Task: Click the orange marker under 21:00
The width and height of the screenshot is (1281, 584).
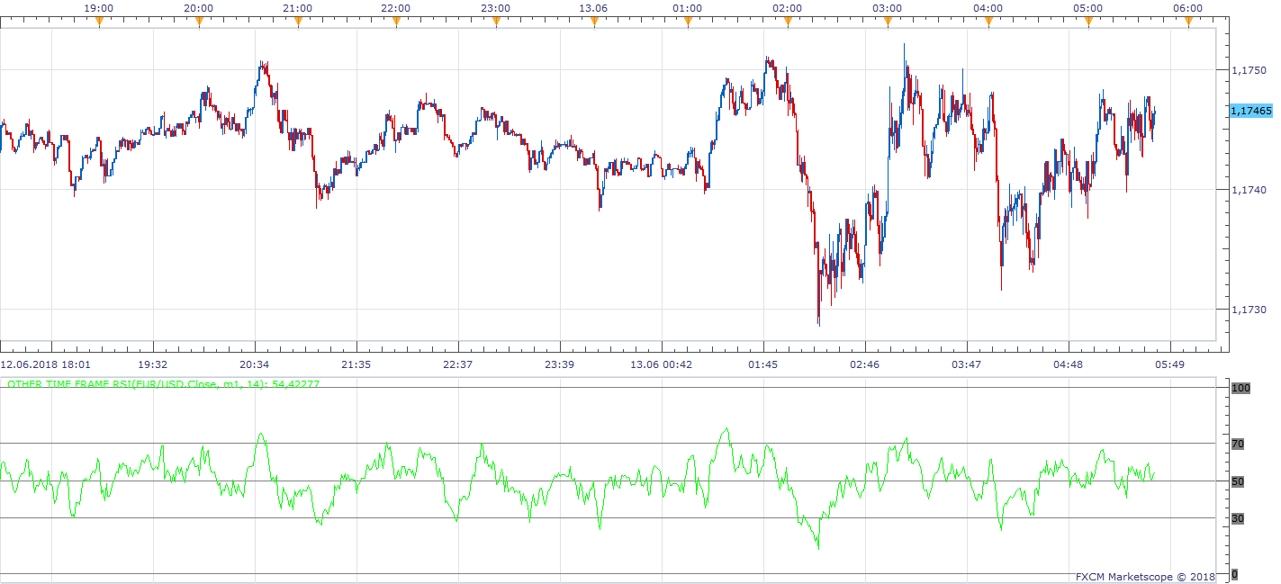Action: click(x=298, y=23)
